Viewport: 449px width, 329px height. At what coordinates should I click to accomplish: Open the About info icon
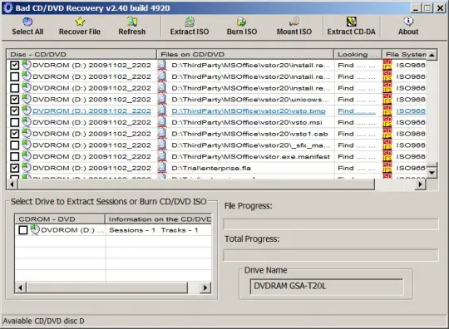(408, 22)
